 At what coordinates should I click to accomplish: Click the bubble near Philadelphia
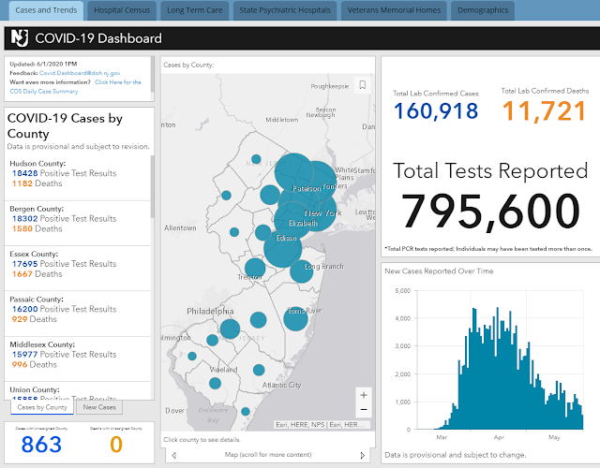point(230,329)
